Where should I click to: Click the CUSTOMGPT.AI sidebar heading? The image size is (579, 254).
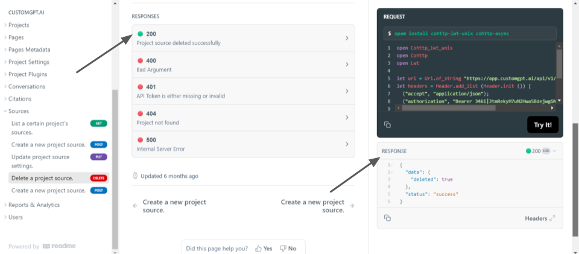point(26,12)
